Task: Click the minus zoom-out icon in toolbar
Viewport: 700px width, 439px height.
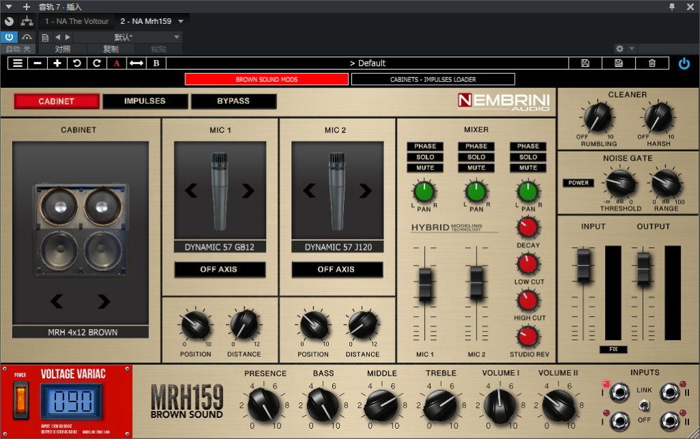Action: (38, 63)
